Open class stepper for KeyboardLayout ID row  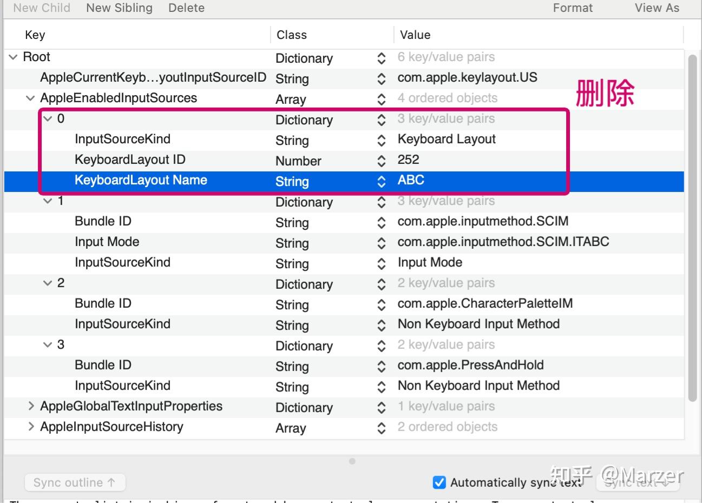pyautogui.click(x=381, y=161)
